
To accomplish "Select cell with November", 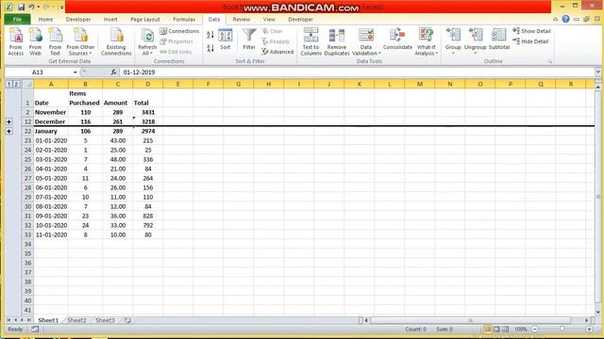I will coord(51,112).
